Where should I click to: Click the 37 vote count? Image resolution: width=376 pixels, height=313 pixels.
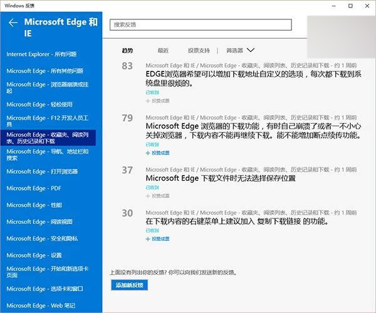coord(127,170)
